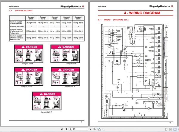Click the greyed go to next view icon

coord(104,129)
